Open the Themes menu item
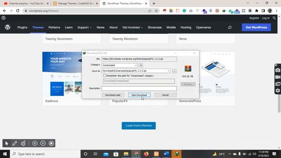Viewport: 281px width, 158px height. pyautogui.click(x=38, y=27)
